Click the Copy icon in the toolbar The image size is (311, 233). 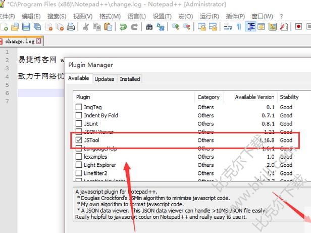coord(97,27)
